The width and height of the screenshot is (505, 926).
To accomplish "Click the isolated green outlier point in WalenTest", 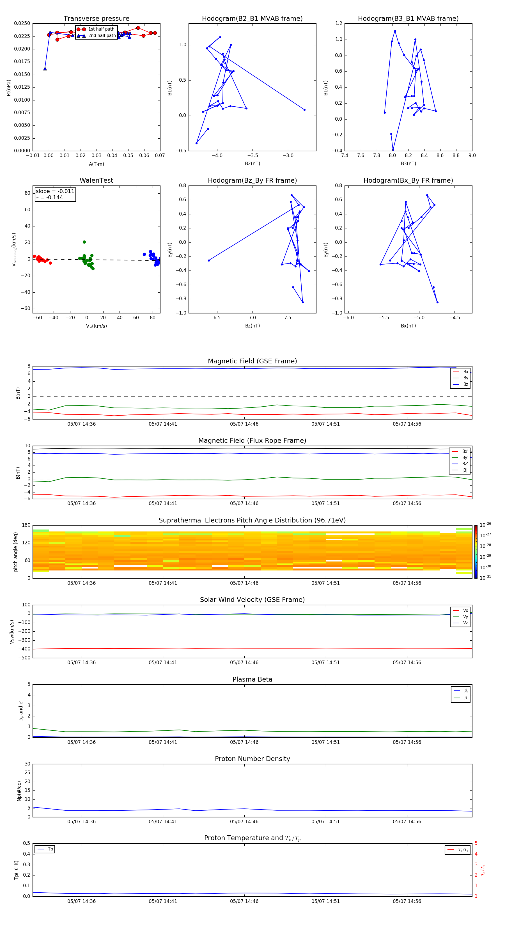I will click(84, 242).
